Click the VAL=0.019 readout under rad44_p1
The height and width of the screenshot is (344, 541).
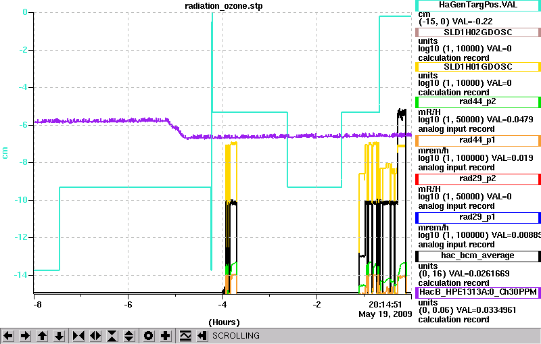pyautogui.click(x=512, y=158)
